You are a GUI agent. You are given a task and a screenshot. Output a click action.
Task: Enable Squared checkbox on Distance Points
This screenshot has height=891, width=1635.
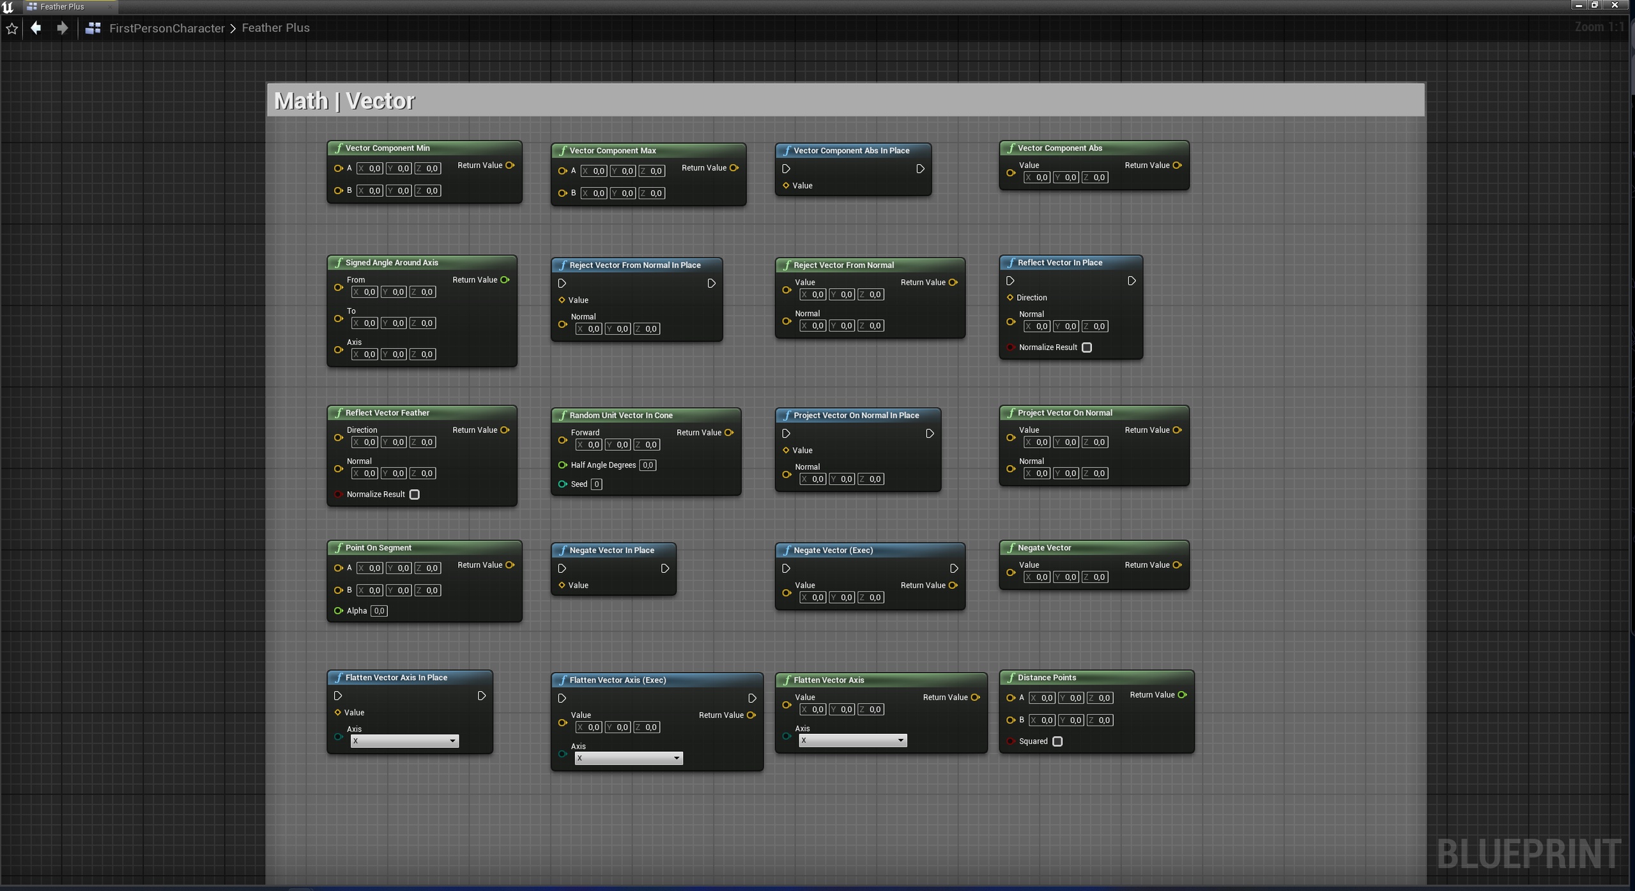pos(1057,742)
